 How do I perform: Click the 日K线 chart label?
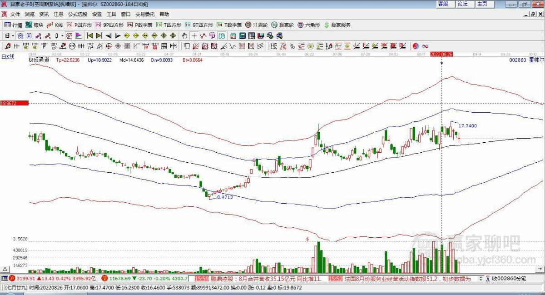pyautogui.click(x=8, y=56)
